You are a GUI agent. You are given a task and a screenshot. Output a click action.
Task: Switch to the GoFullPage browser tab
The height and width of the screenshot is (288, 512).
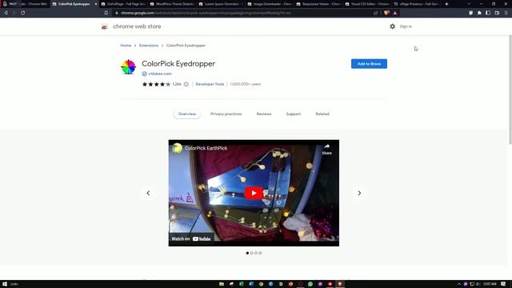[123, 4]
